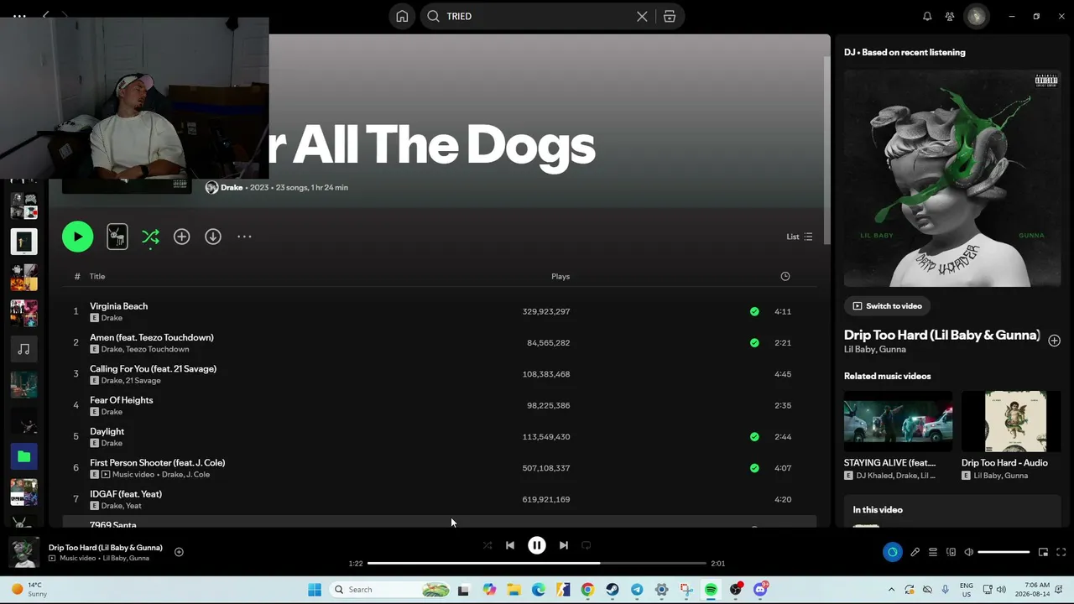Open more options for the album

[244, 237]
